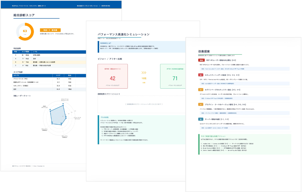Viewport: 302px width, 192px height.
Task: Click the triple chevron arrows between BEFORE and AFTER
Action: [144, 73]
